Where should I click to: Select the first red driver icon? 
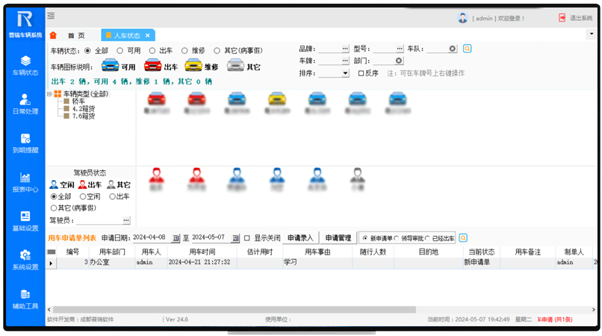point(156,175)
